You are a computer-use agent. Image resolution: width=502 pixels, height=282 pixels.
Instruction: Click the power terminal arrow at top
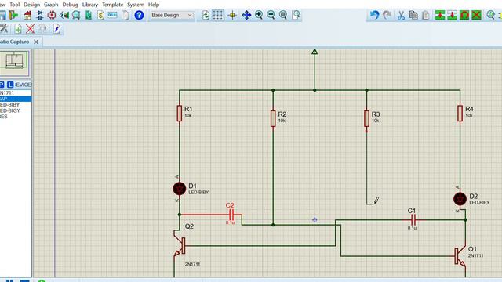(x=315, y=52)
